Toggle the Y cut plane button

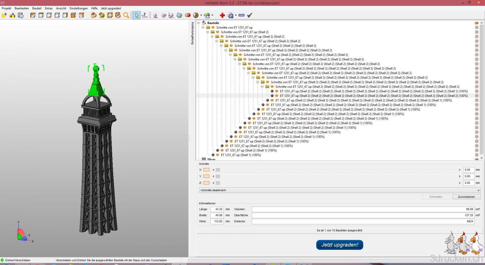pos(206,176)
